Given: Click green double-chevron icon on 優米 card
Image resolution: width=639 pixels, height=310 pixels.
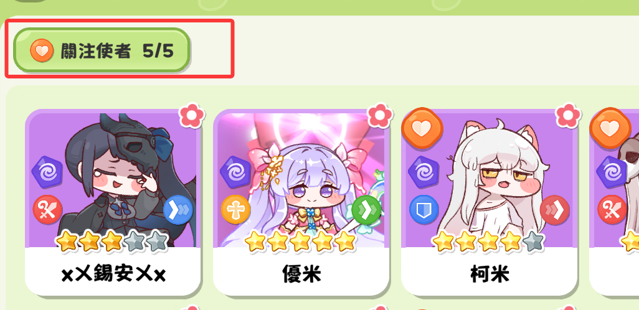Looking at the screenshot, I should [x=367, y=210].
